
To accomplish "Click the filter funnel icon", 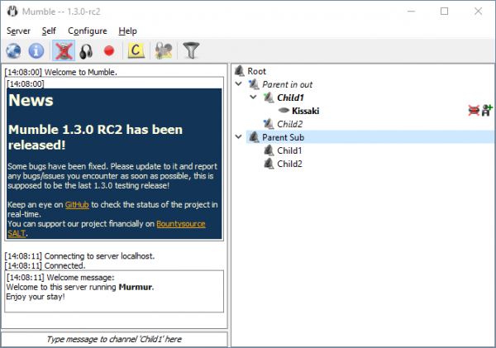I will click(x=192, y=50).
